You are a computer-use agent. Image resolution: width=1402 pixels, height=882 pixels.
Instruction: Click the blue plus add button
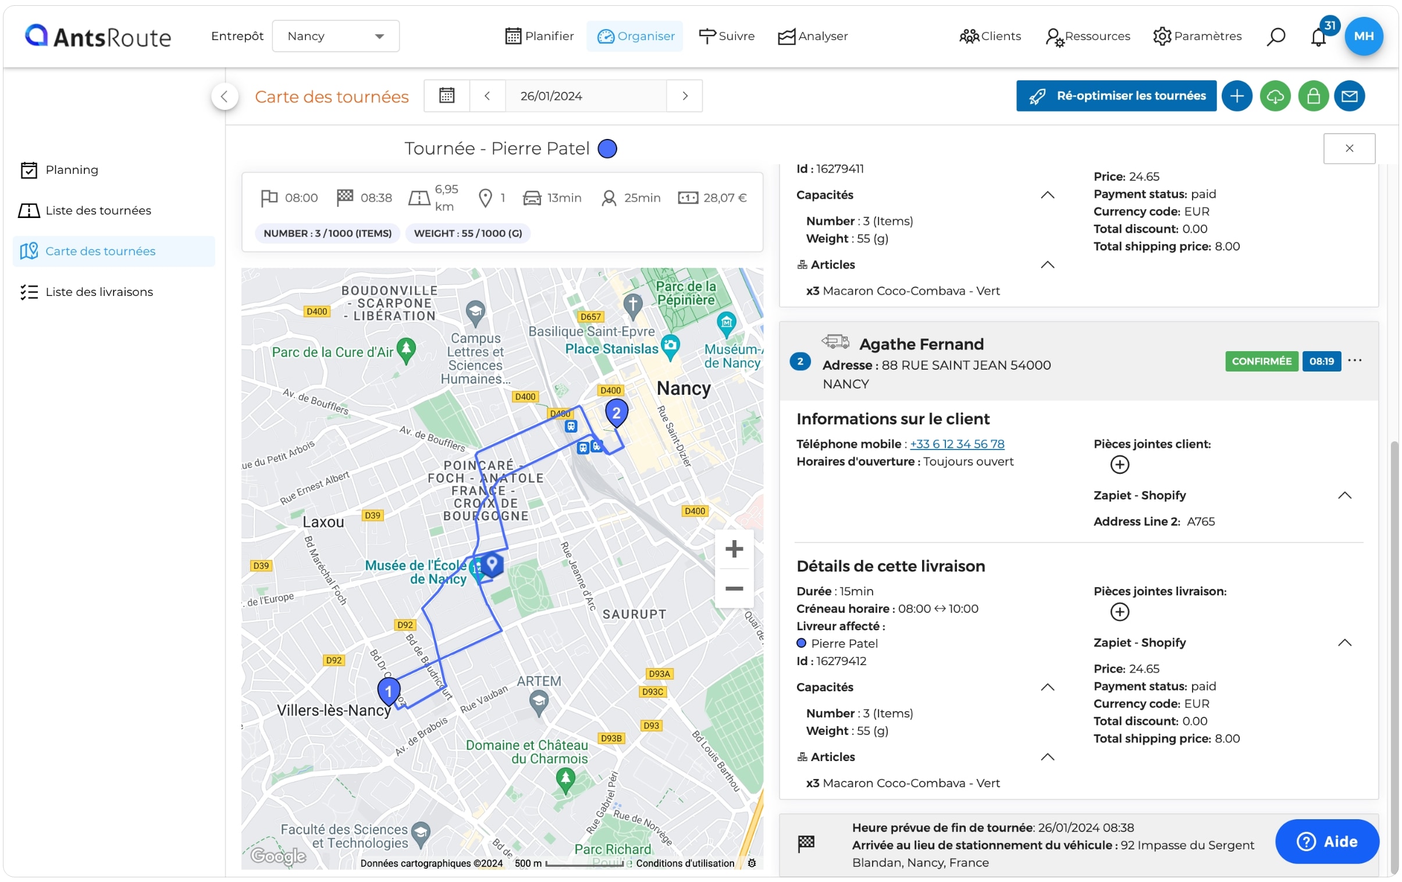[x=1237, y=96]
